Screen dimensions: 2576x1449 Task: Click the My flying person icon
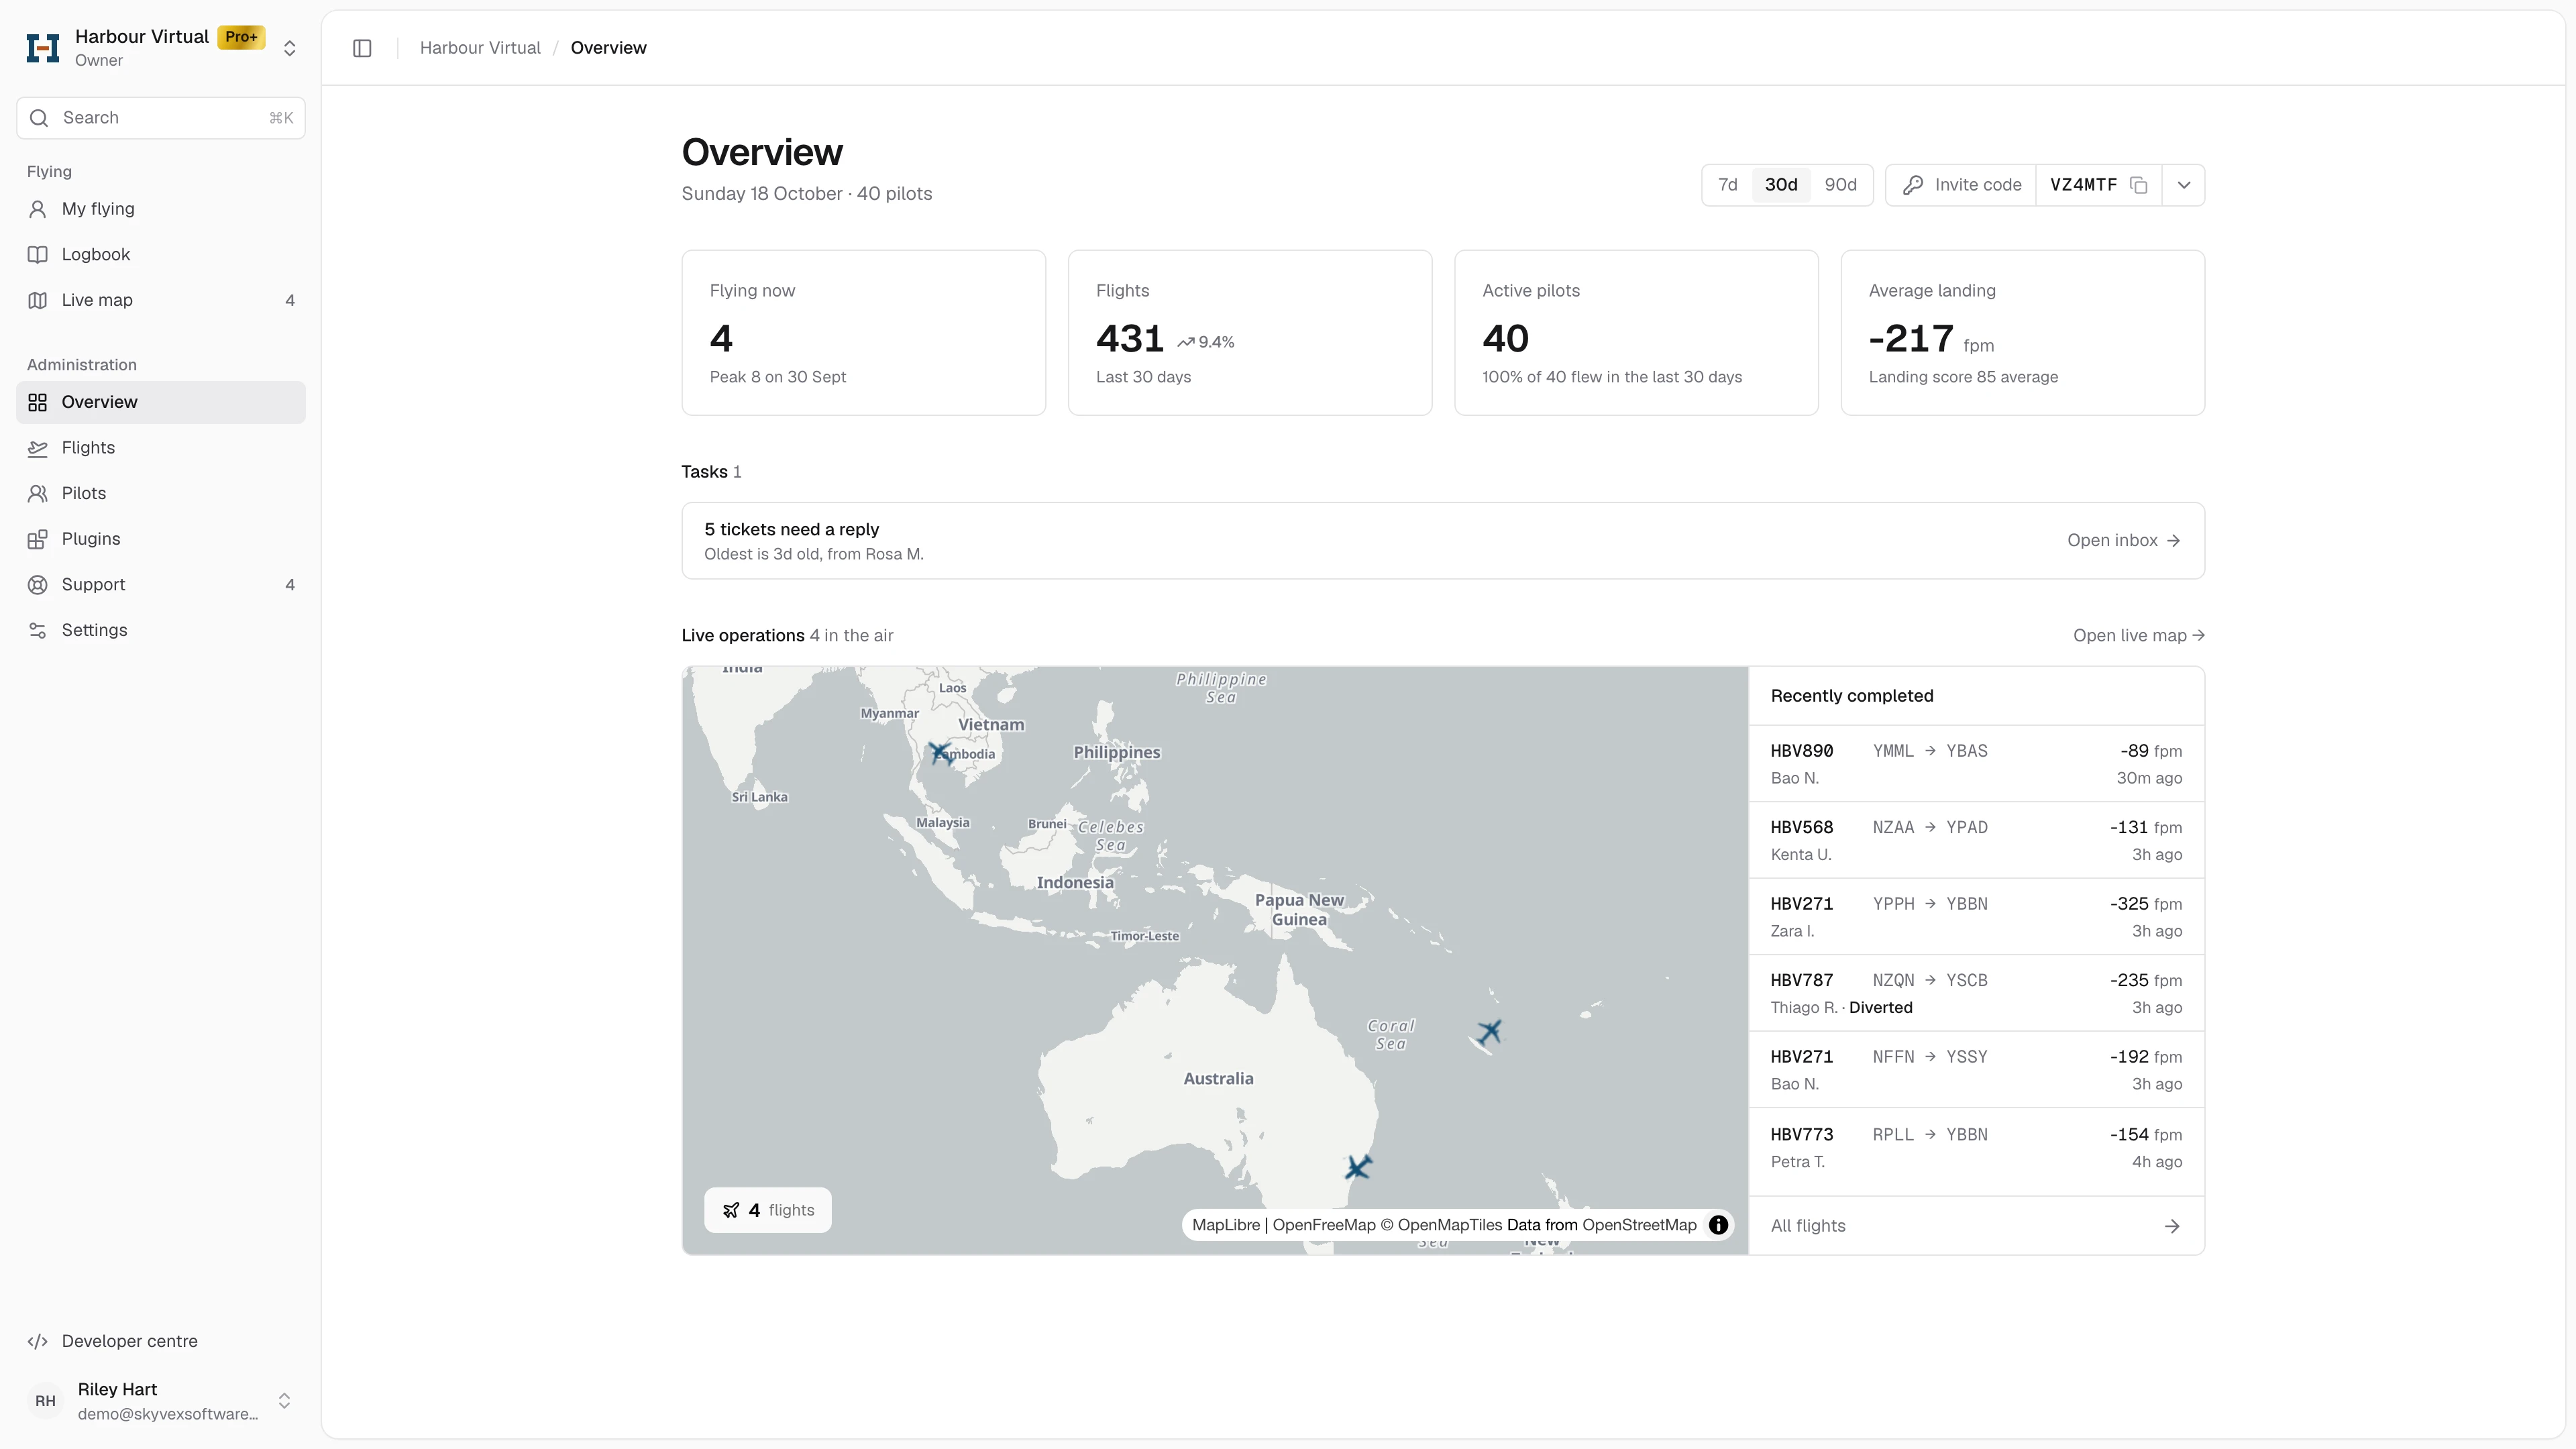(x=38, y=209)
